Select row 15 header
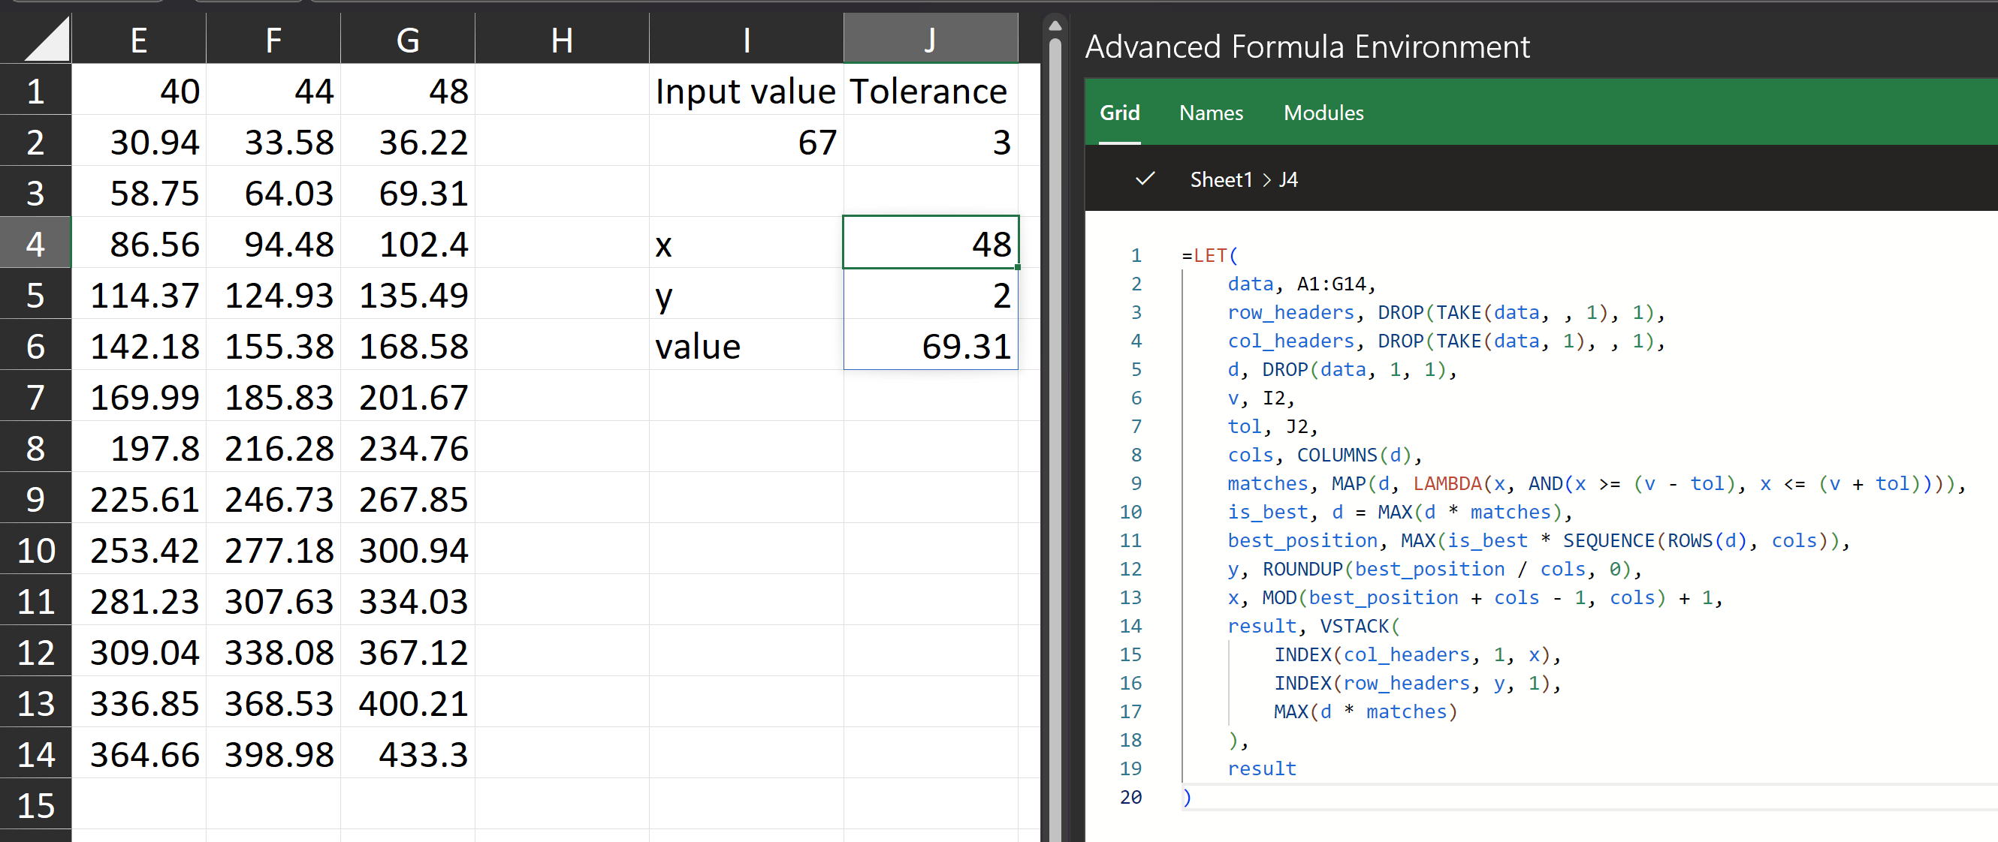Image resolution: width=1998 pixels, height=842 pixels. (36, 805)
